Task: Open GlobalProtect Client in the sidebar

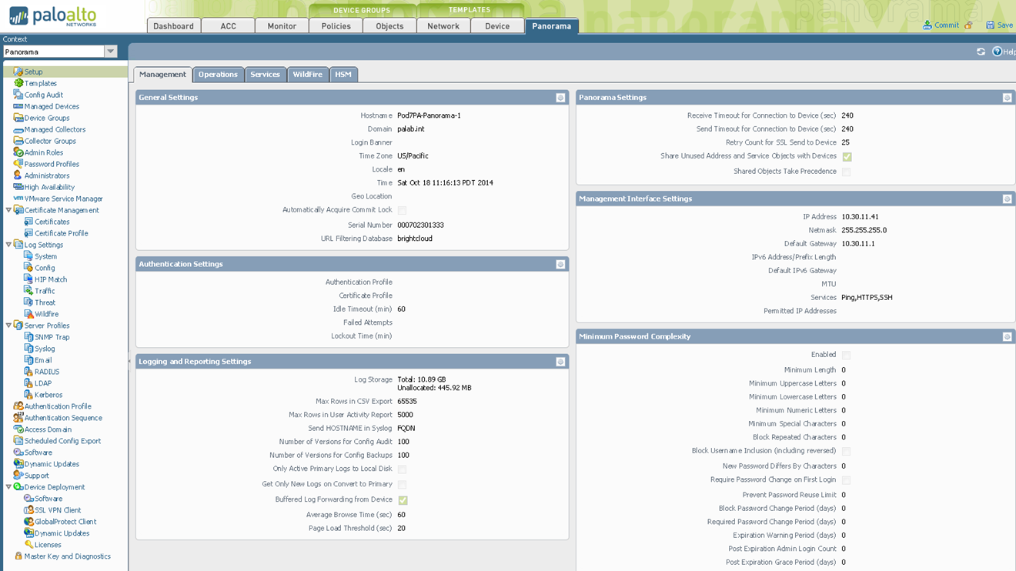Action: click(65, 522)
